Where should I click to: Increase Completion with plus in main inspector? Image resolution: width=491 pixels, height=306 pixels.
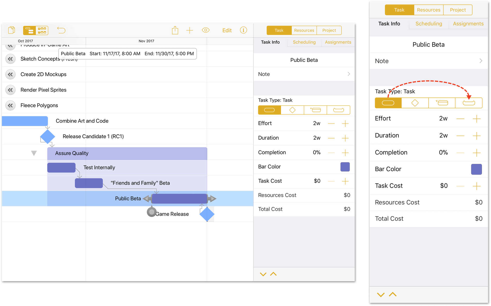click(345, 153)
